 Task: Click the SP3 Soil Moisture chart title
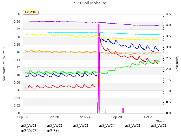pyautogui.click(x=90, y=3)
